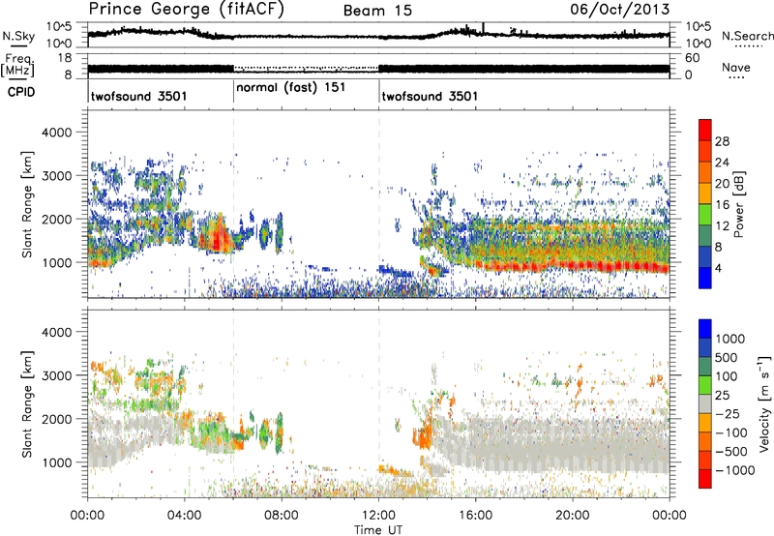This screenshot has height=536, width=774.
Task: Click the "08:00" time axis label
Action: pyautogui.click(x=282, y=516)
